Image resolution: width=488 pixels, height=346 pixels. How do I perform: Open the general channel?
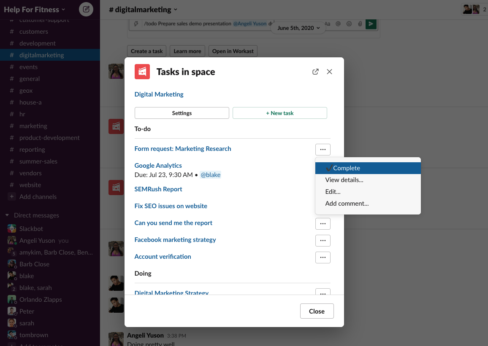[x=50, y=78]
